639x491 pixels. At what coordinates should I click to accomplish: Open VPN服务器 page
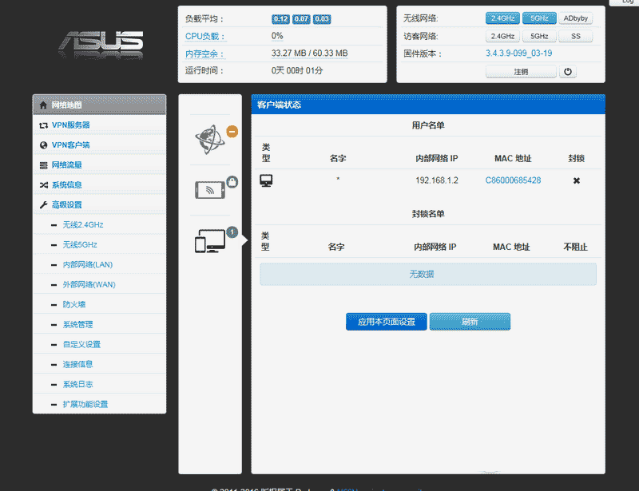tap(99, 125)
